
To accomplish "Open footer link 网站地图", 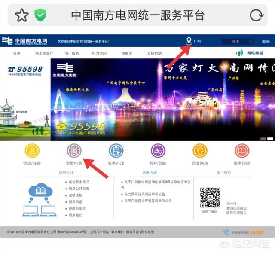I will coord(147,232).
